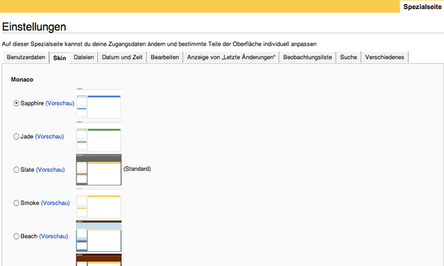Viewport: 444px width, 266px height.
Task: Switch to the Beobachtungsliste tab
Action: pyautogui.click(x=307, y=57)
